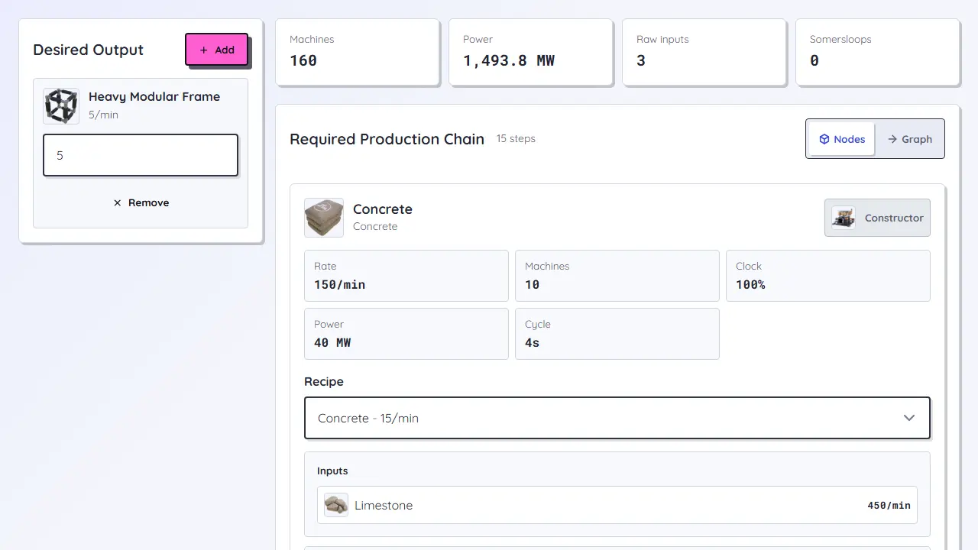Image resolution: width=978 pixels, height=550 pixels.
Task: Click the Clock 100% value
Action: [x=750, y=285]
